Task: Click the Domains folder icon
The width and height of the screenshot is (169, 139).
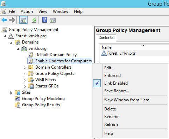Action: [17, 42]
